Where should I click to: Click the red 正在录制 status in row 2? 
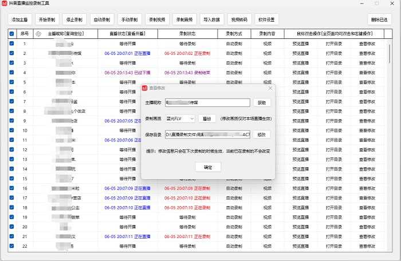(x=202, y=53)
